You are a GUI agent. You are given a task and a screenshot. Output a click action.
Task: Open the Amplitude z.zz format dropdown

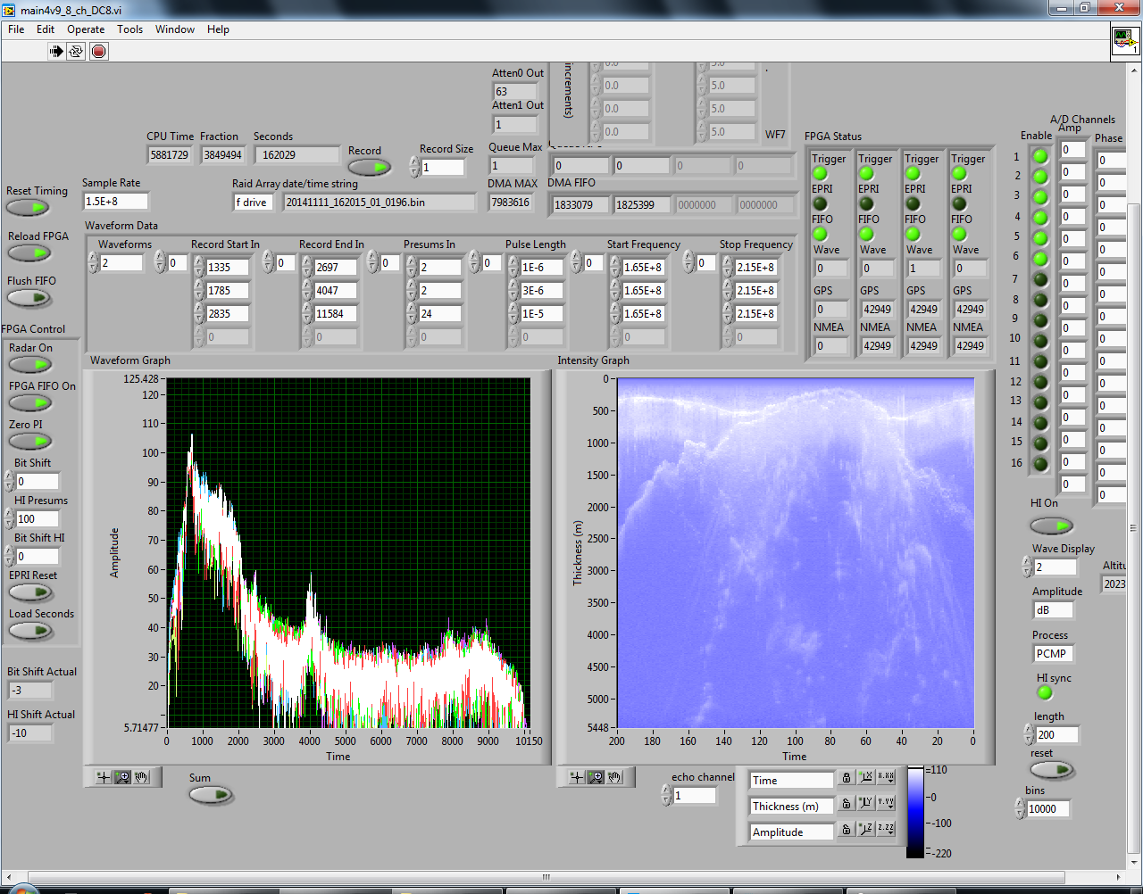click(886, 830)
